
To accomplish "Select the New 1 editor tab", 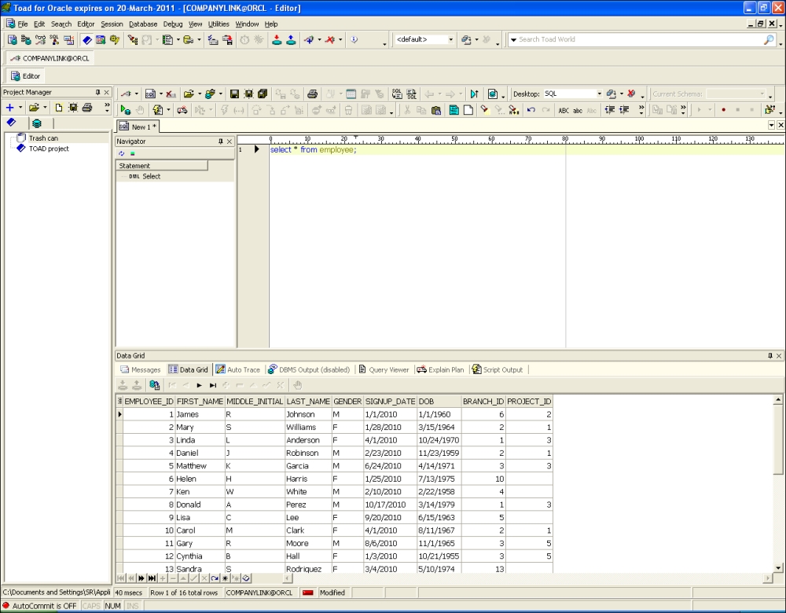I will point(138,127).
